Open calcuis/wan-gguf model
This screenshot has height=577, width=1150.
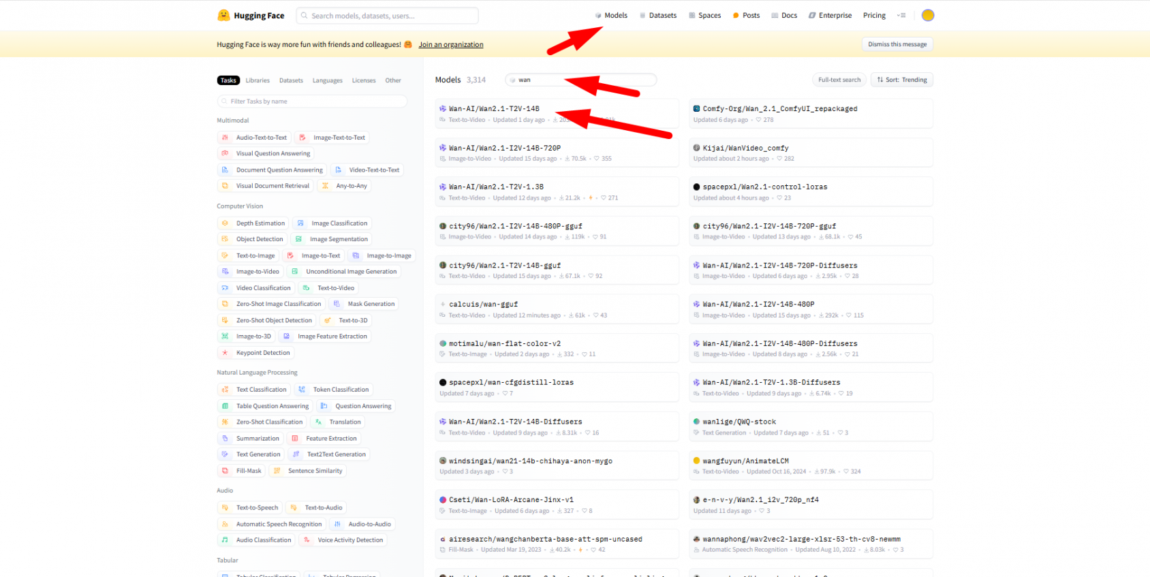tap(557, 309)
